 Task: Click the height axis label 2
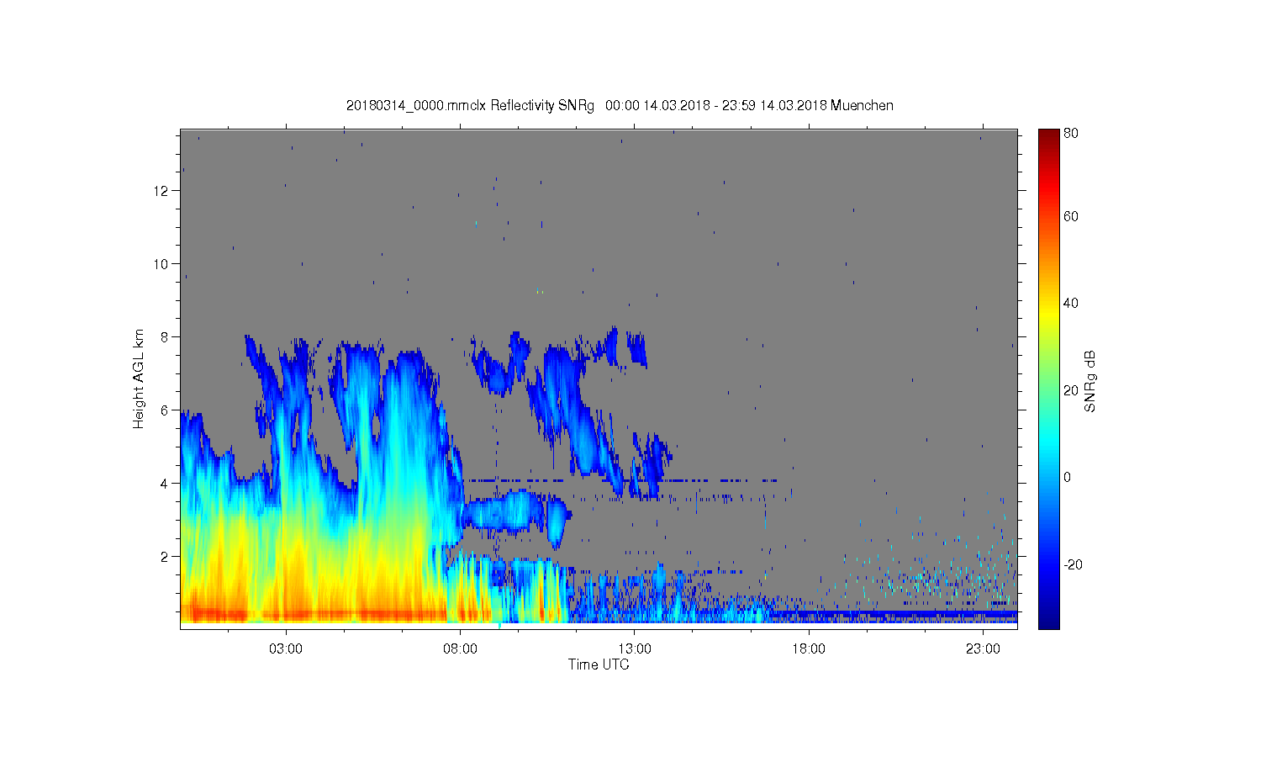coord(166,557)
